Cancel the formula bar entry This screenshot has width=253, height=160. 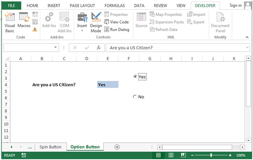(x=75, y=48)
